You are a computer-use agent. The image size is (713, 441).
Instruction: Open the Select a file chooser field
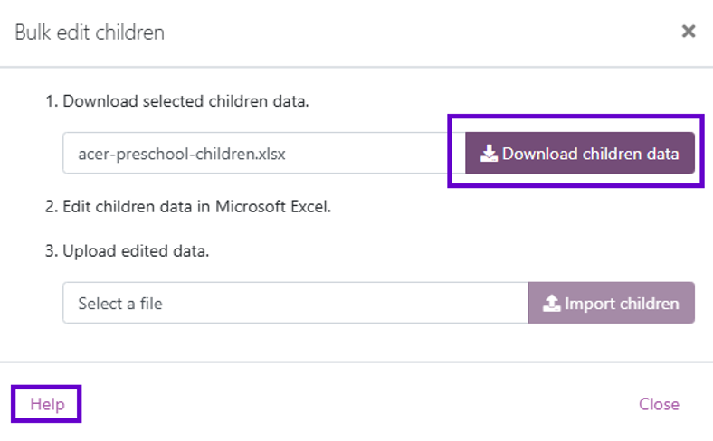click(296, 303)
